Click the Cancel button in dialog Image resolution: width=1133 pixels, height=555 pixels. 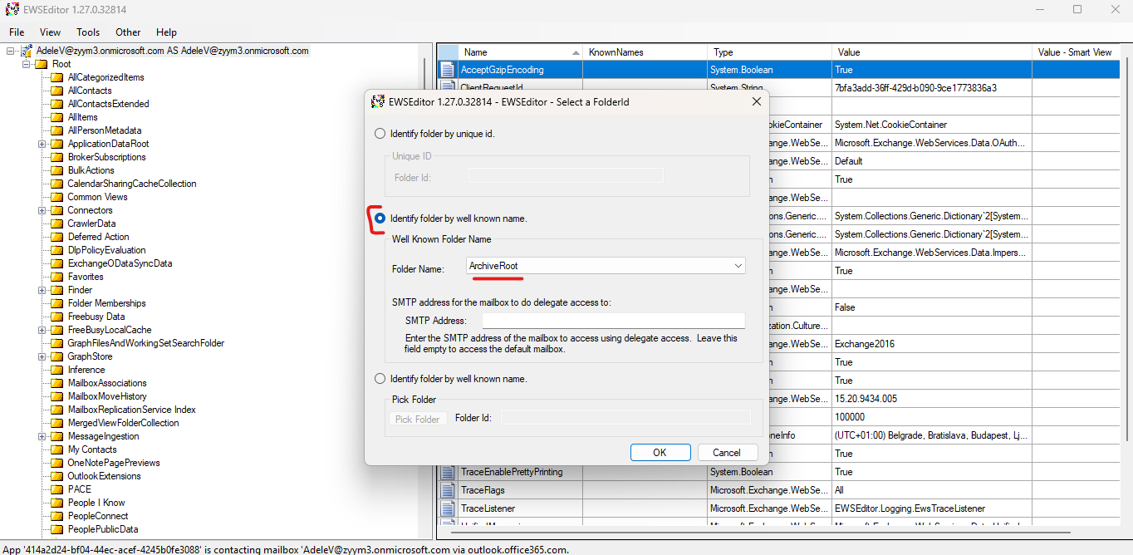[x=727, y=453]
